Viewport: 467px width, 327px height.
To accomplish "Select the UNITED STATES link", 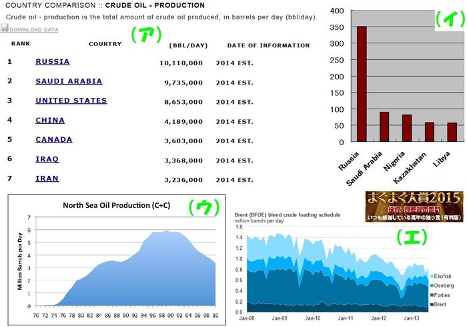I will [71, 101].
